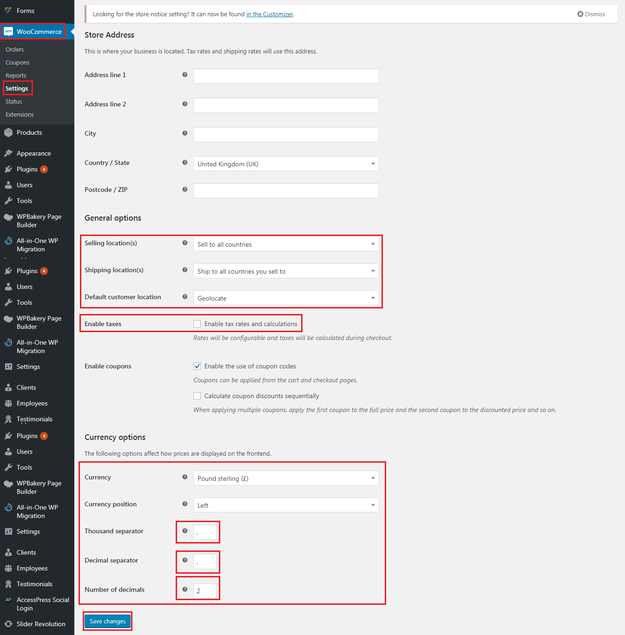
Task: Click the Save changes button
Action: click(x=108, y=621)
